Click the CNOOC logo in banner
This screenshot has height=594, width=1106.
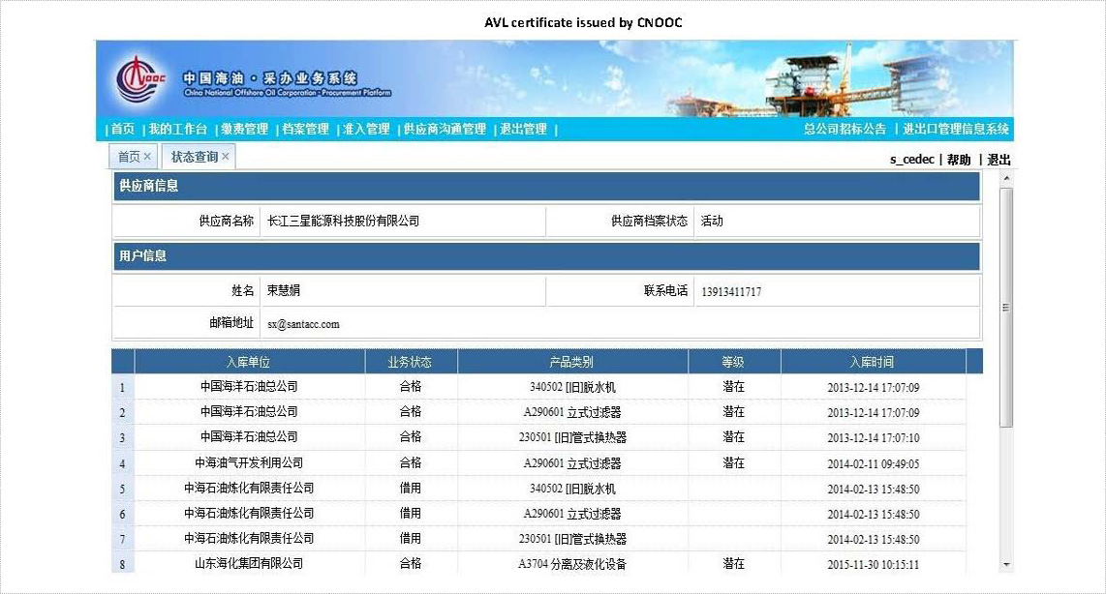tap(141, 79)
